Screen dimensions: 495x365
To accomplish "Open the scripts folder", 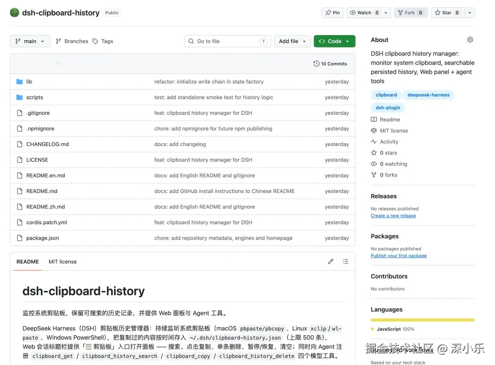I will click(x=34, y=97).
